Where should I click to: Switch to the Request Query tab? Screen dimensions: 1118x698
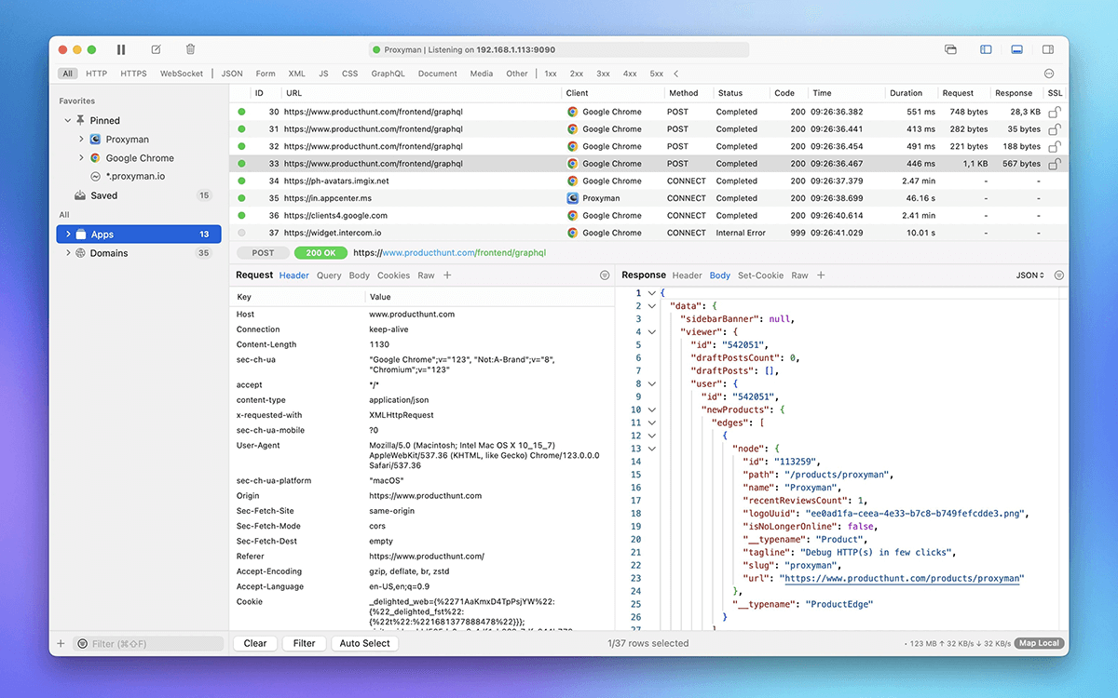329,275
